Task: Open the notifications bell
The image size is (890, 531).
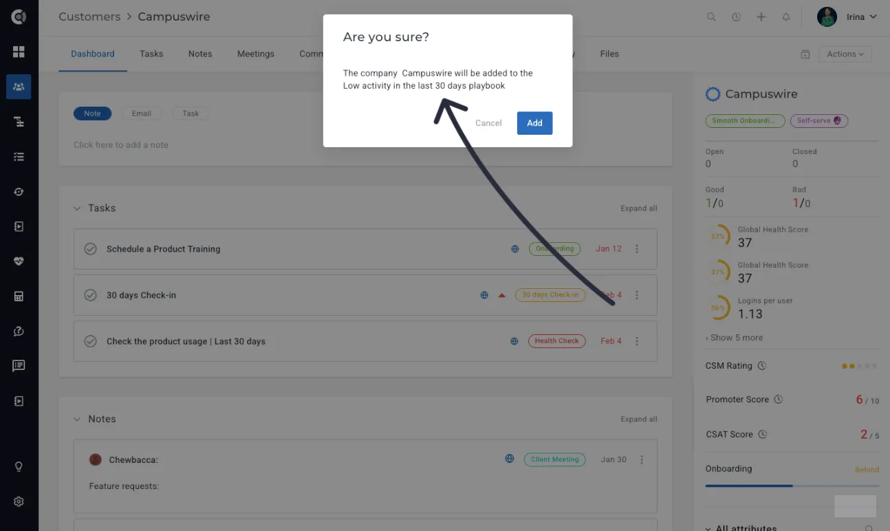Action: [x=786, y=17]
